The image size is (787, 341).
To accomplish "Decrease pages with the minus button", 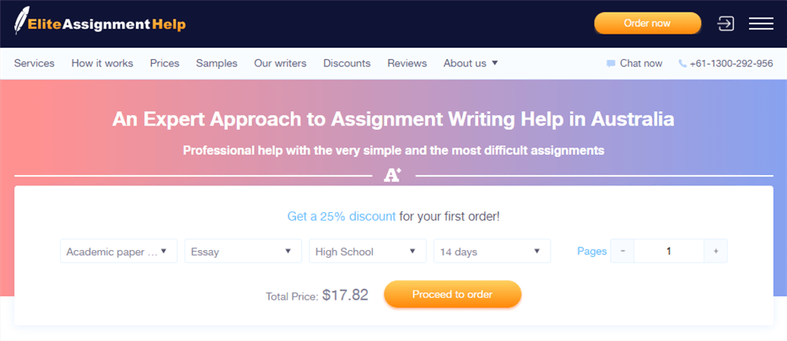I will [623, 251].
